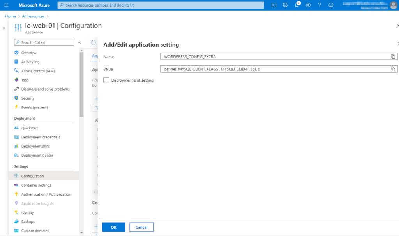Open Application Insights
Image resolution: width=399 pixels, height=236 pixels.
coord(37,203)
